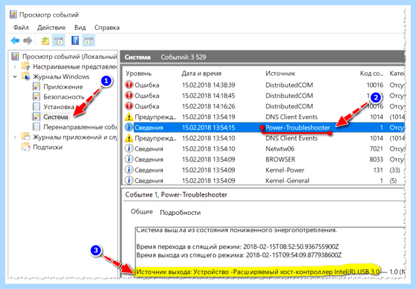Collapse the Журналы Windows node
The height and width of the screenshot is (289, 416).
point(15,77)
